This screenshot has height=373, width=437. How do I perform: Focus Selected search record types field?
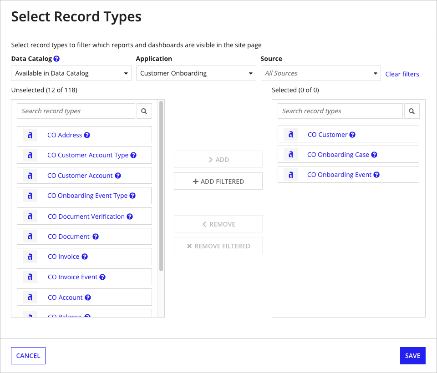340,111
